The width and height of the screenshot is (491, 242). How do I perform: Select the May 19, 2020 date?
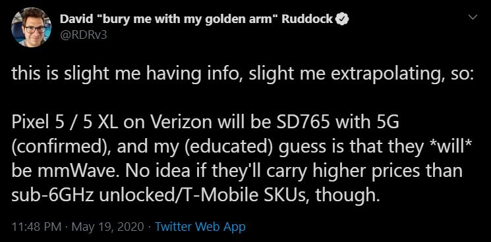point(108,227)
